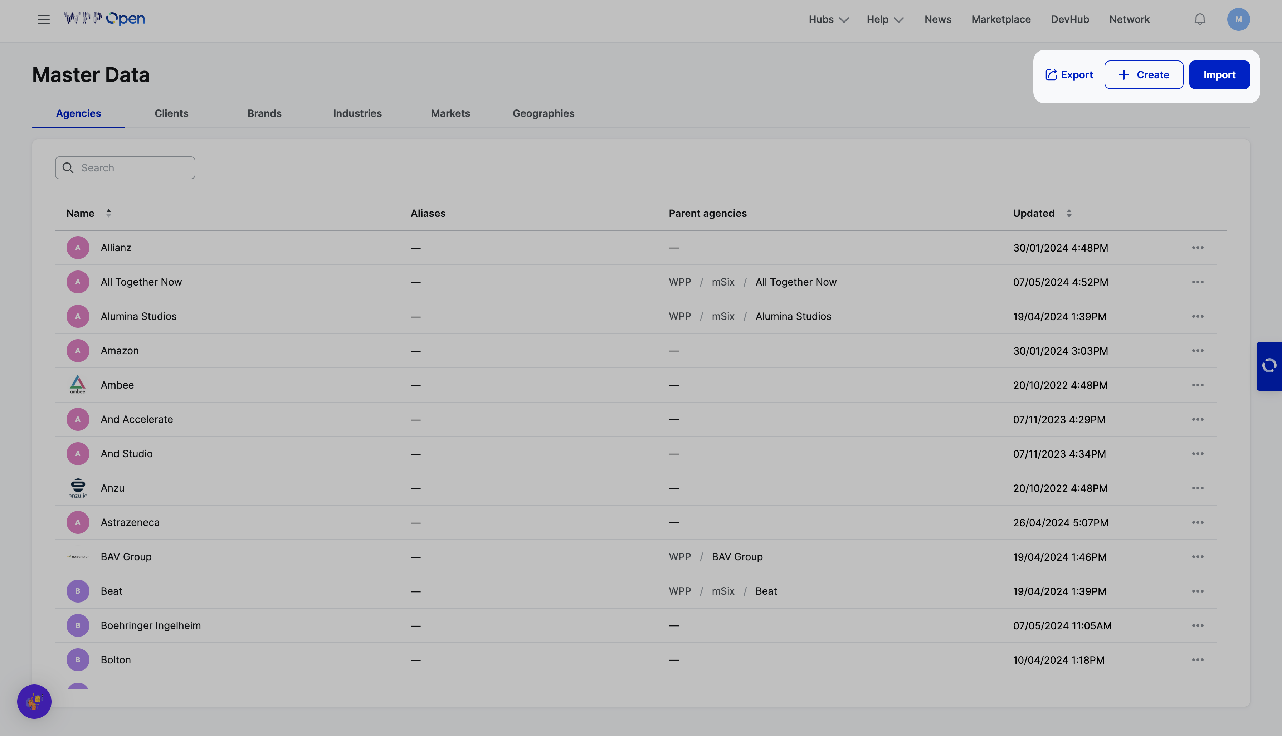The height and width of the screenshot is (736, 1282).
Task: Sort the table by Name column
Action: pyautogui.click(x=108, y=213)
